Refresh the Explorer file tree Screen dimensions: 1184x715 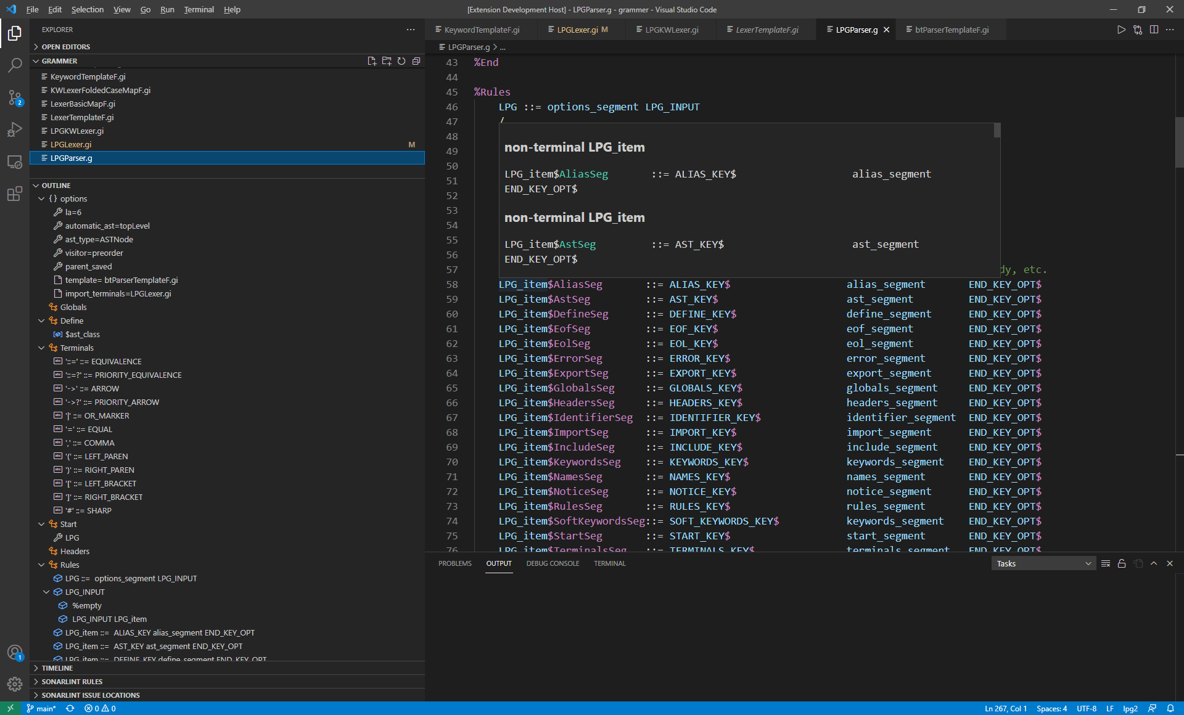(401, 61)
